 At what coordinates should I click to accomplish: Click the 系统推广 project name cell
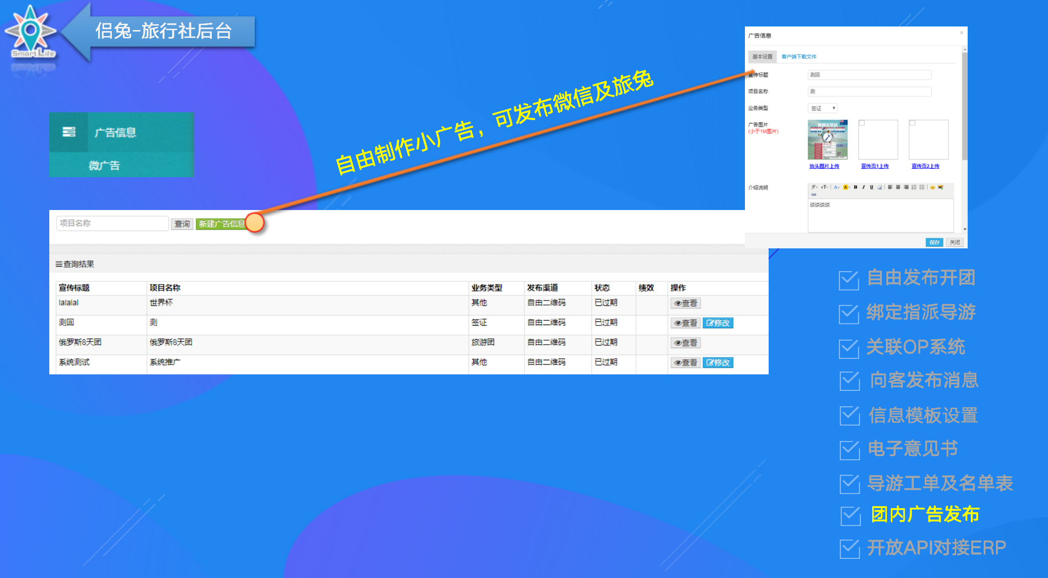(x=165, y=362)
